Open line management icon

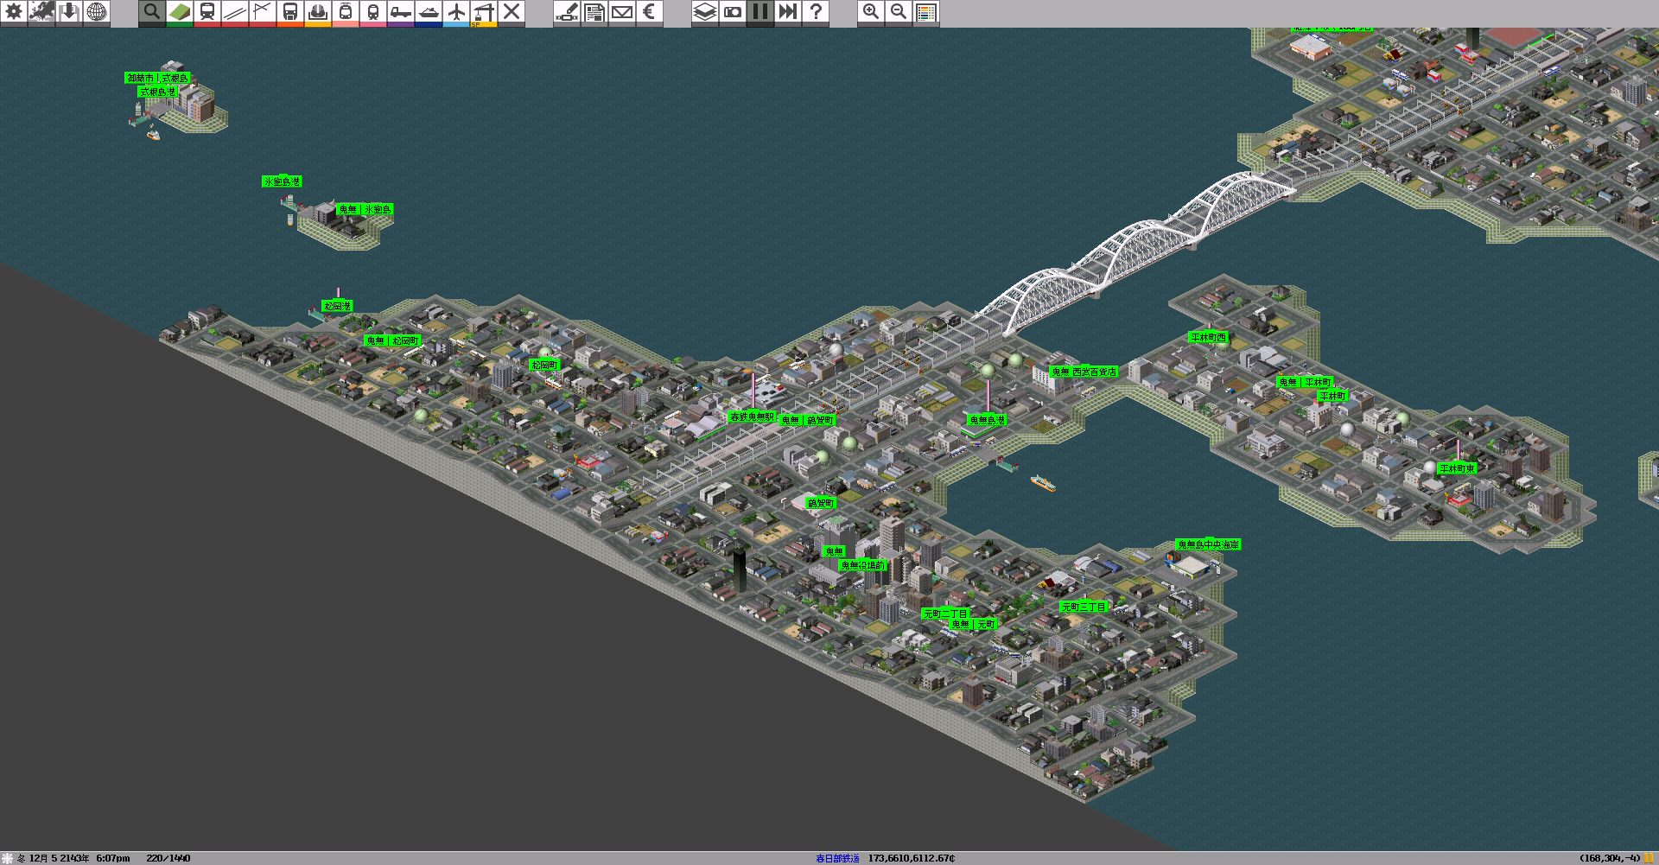[x=567, y=13]
